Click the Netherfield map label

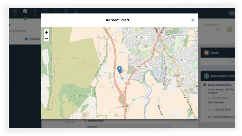coord(179,35)
